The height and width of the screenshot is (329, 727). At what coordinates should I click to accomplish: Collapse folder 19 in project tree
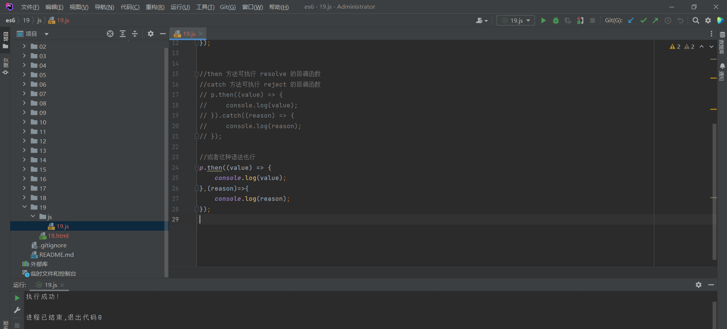24,207
